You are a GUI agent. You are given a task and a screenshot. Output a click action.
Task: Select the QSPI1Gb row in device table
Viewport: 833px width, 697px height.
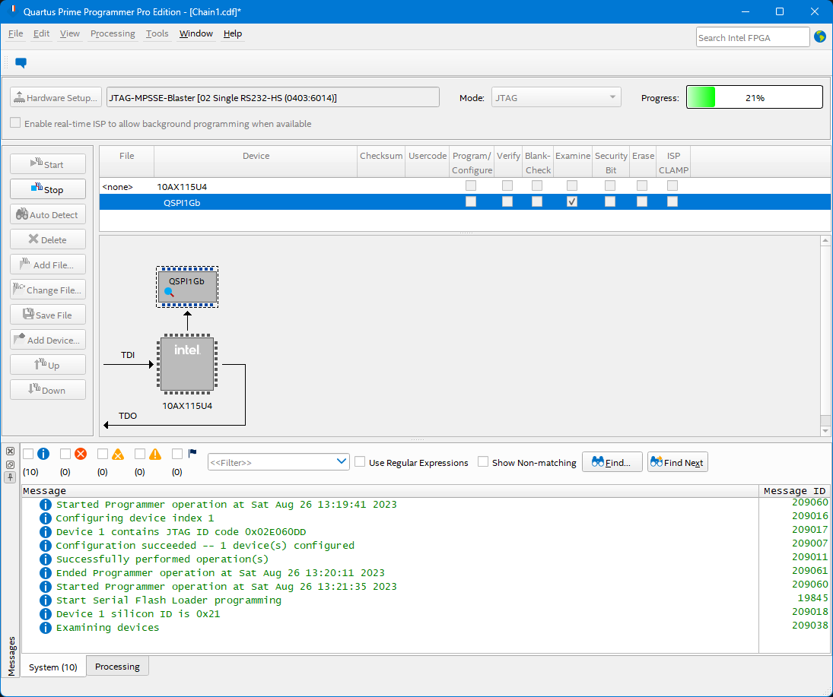click(465, 202)
